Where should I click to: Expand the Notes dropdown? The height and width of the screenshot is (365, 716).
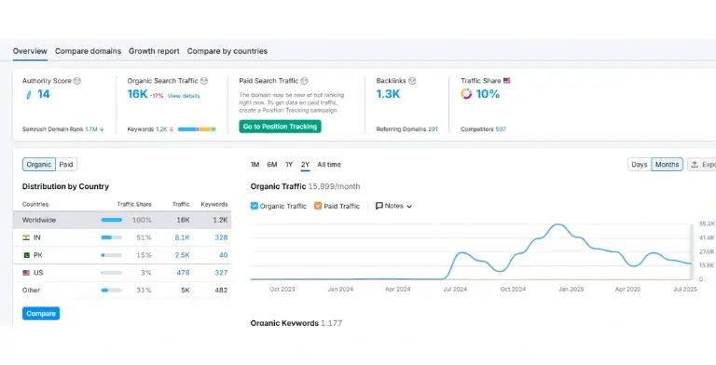(393, 206)
